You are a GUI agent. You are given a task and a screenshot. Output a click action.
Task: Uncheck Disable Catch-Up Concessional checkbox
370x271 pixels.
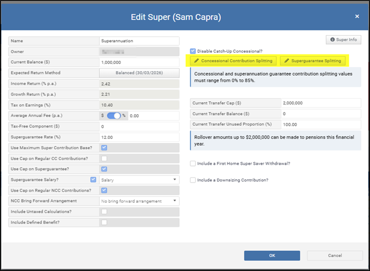193,51
